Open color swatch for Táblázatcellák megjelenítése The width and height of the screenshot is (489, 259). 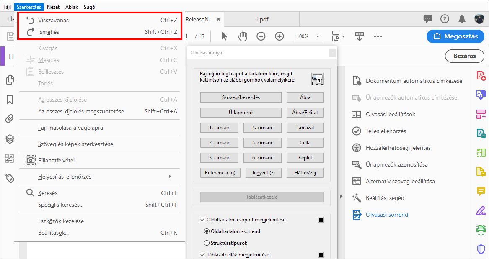(x=321, y=255)
